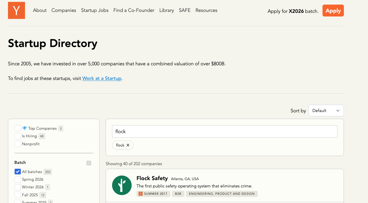Click the Startup Directory heading
The image size is (368, 203).
click(x=53, y=43)
